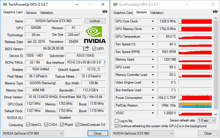The height and width of the screenshot is (138, 220).
Task: Click Close button in left window
Action: (98, 133)
